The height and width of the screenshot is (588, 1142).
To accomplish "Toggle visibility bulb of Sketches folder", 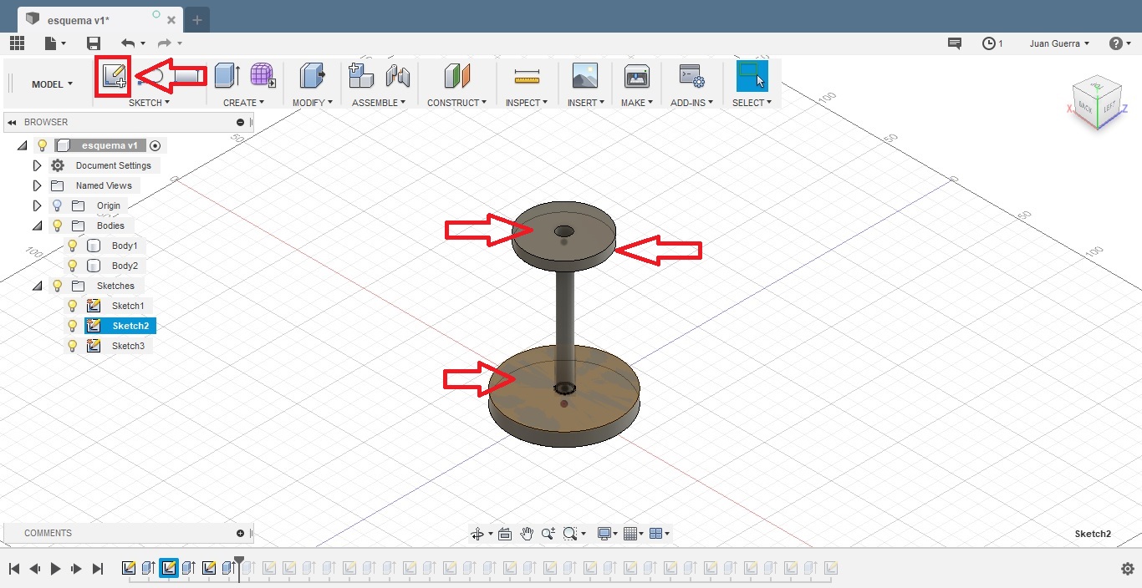I will (x=58, y=286).
